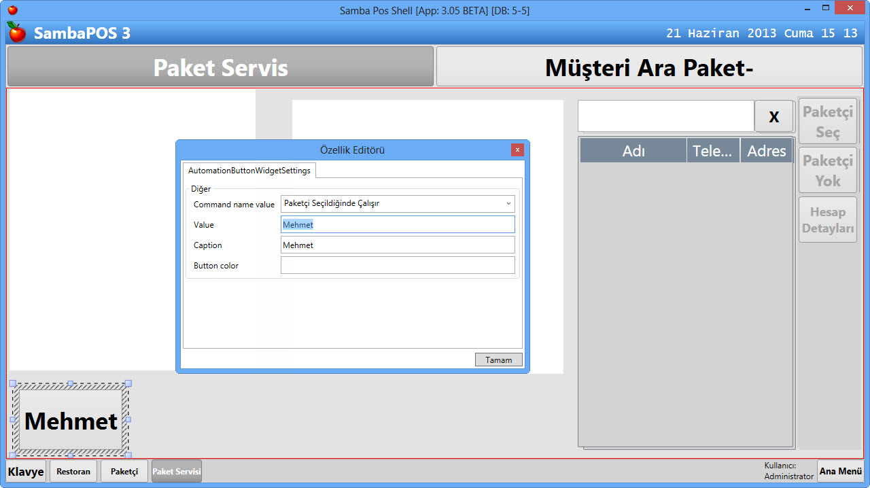
Task: Return via the Ana Menü button
Action: click(840, 470)
